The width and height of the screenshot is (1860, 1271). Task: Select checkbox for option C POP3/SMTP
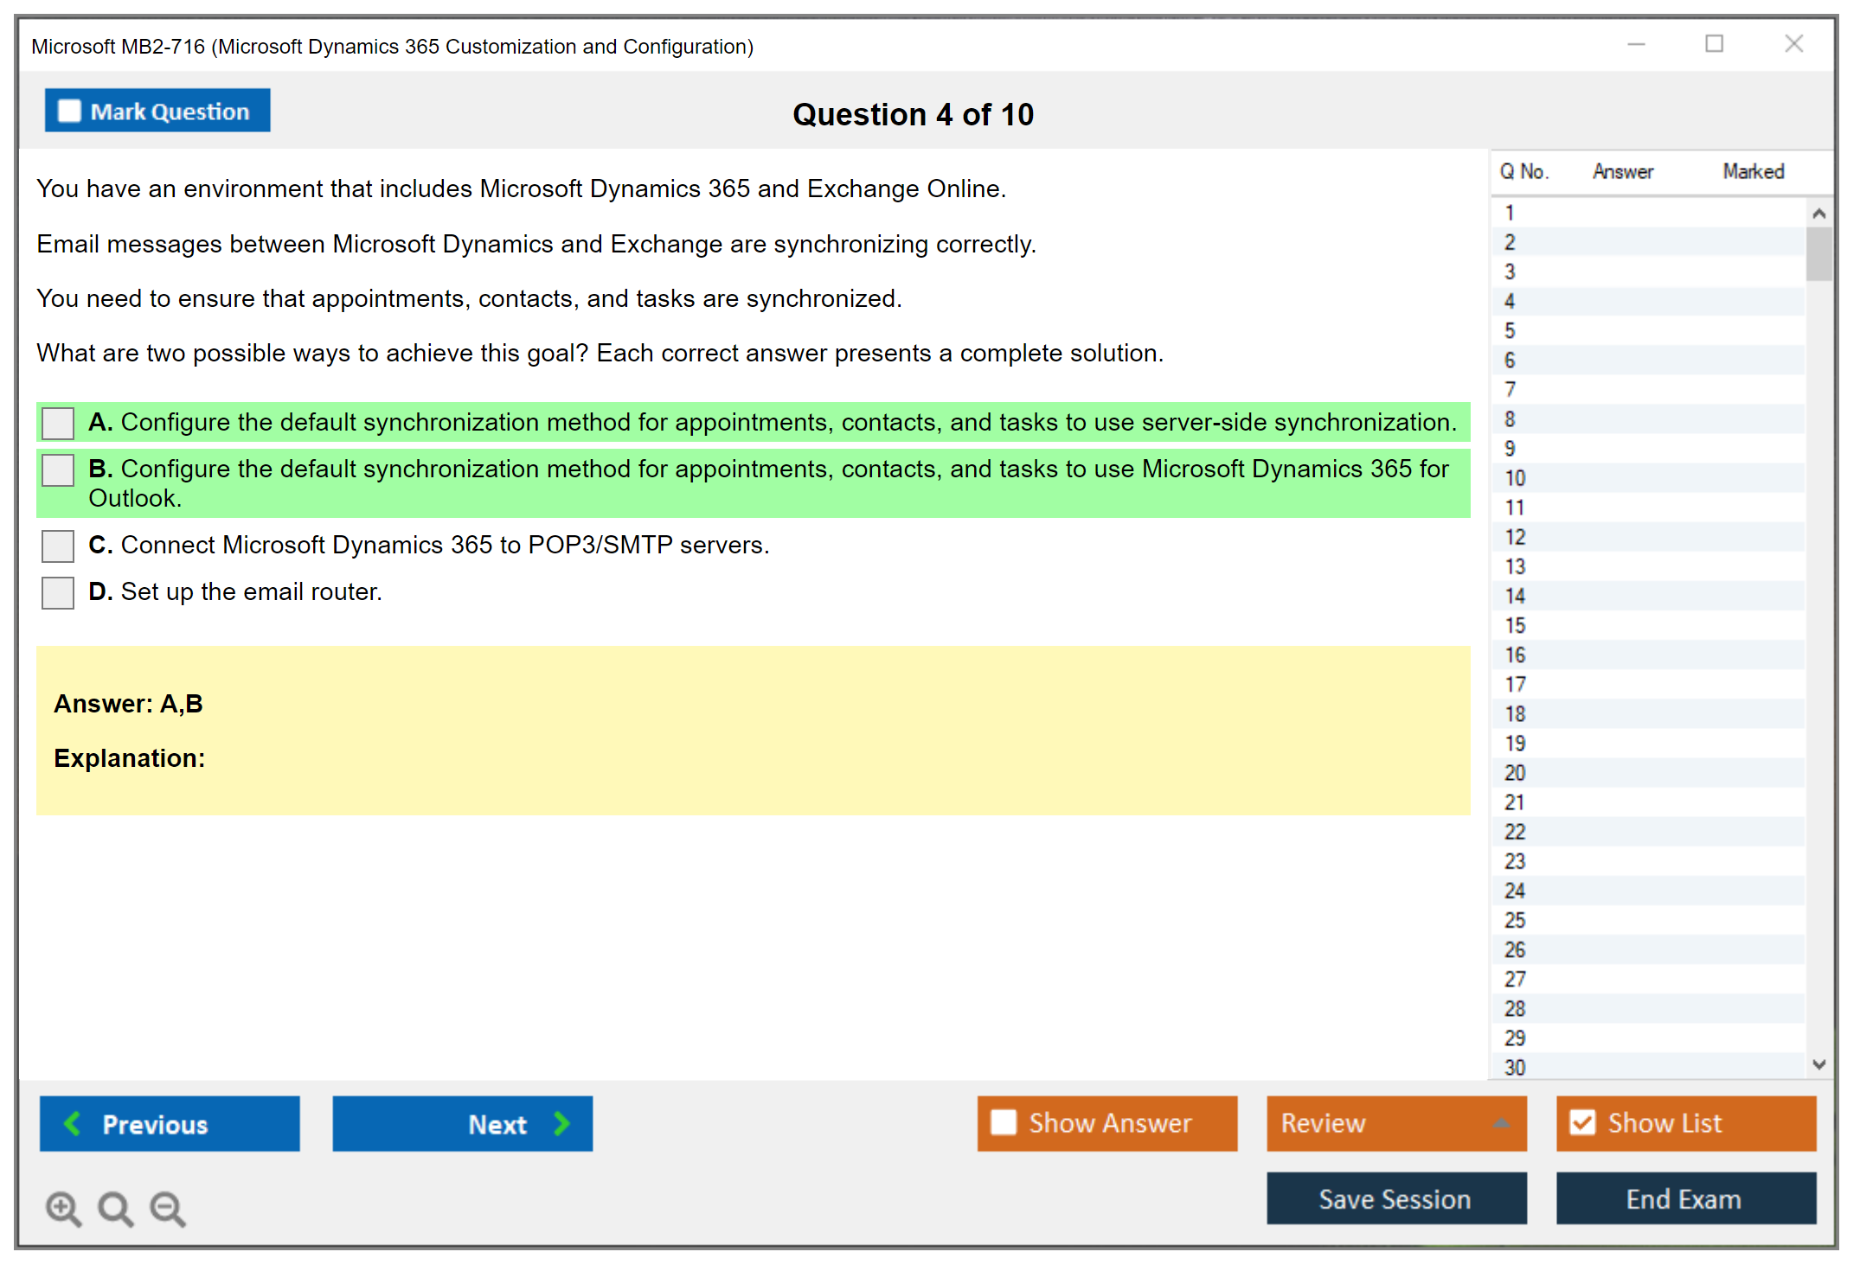click(x=58, y=546)
